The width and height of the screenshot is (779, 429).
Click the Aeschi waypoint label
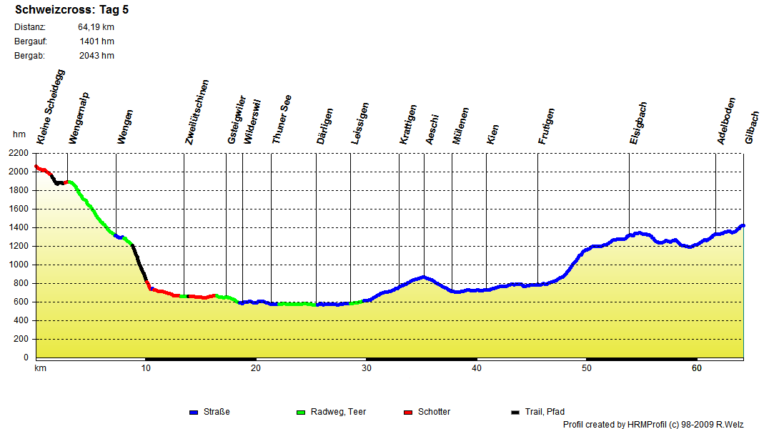tap(432, 129)
